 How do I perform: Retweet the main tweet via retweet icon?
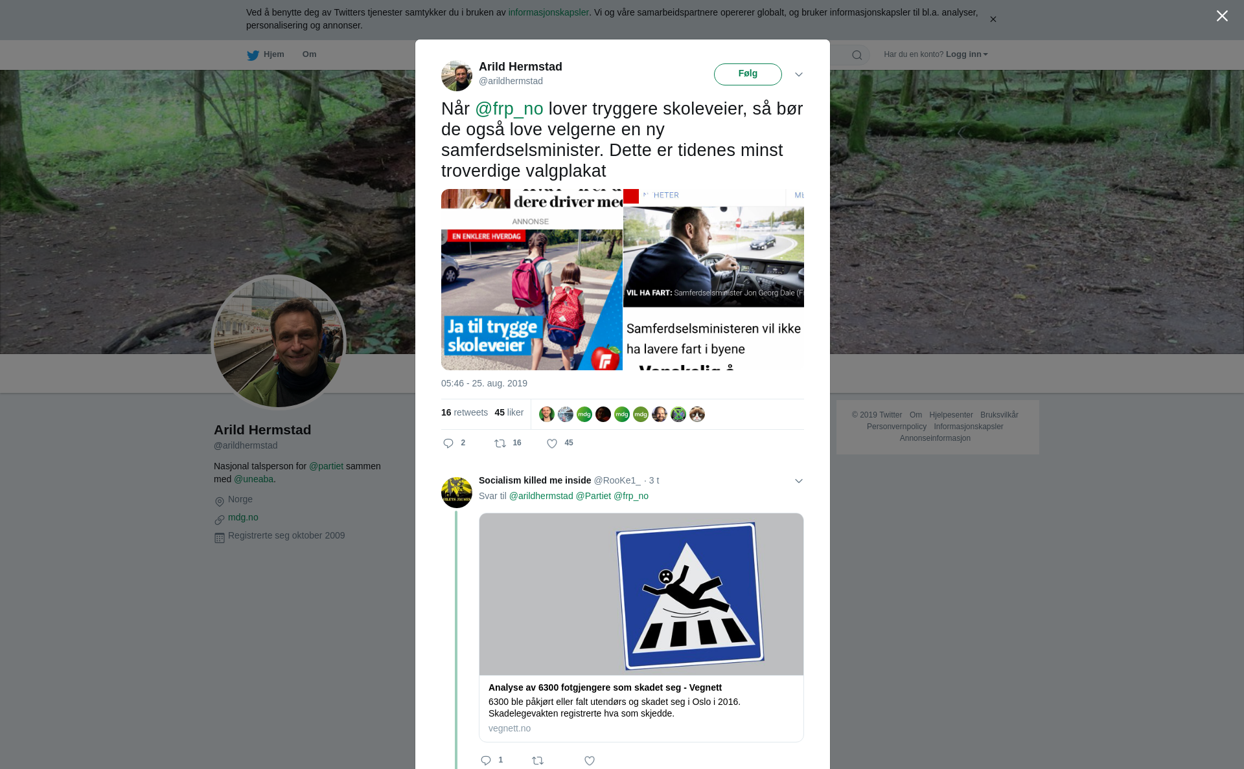click(500, 443)
